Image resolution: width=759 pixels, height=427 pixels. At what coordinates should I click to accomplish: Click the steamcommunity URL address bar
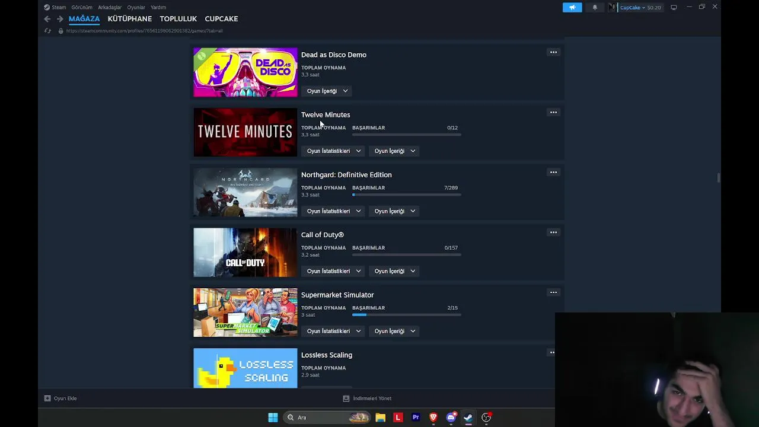coord(145,31)
